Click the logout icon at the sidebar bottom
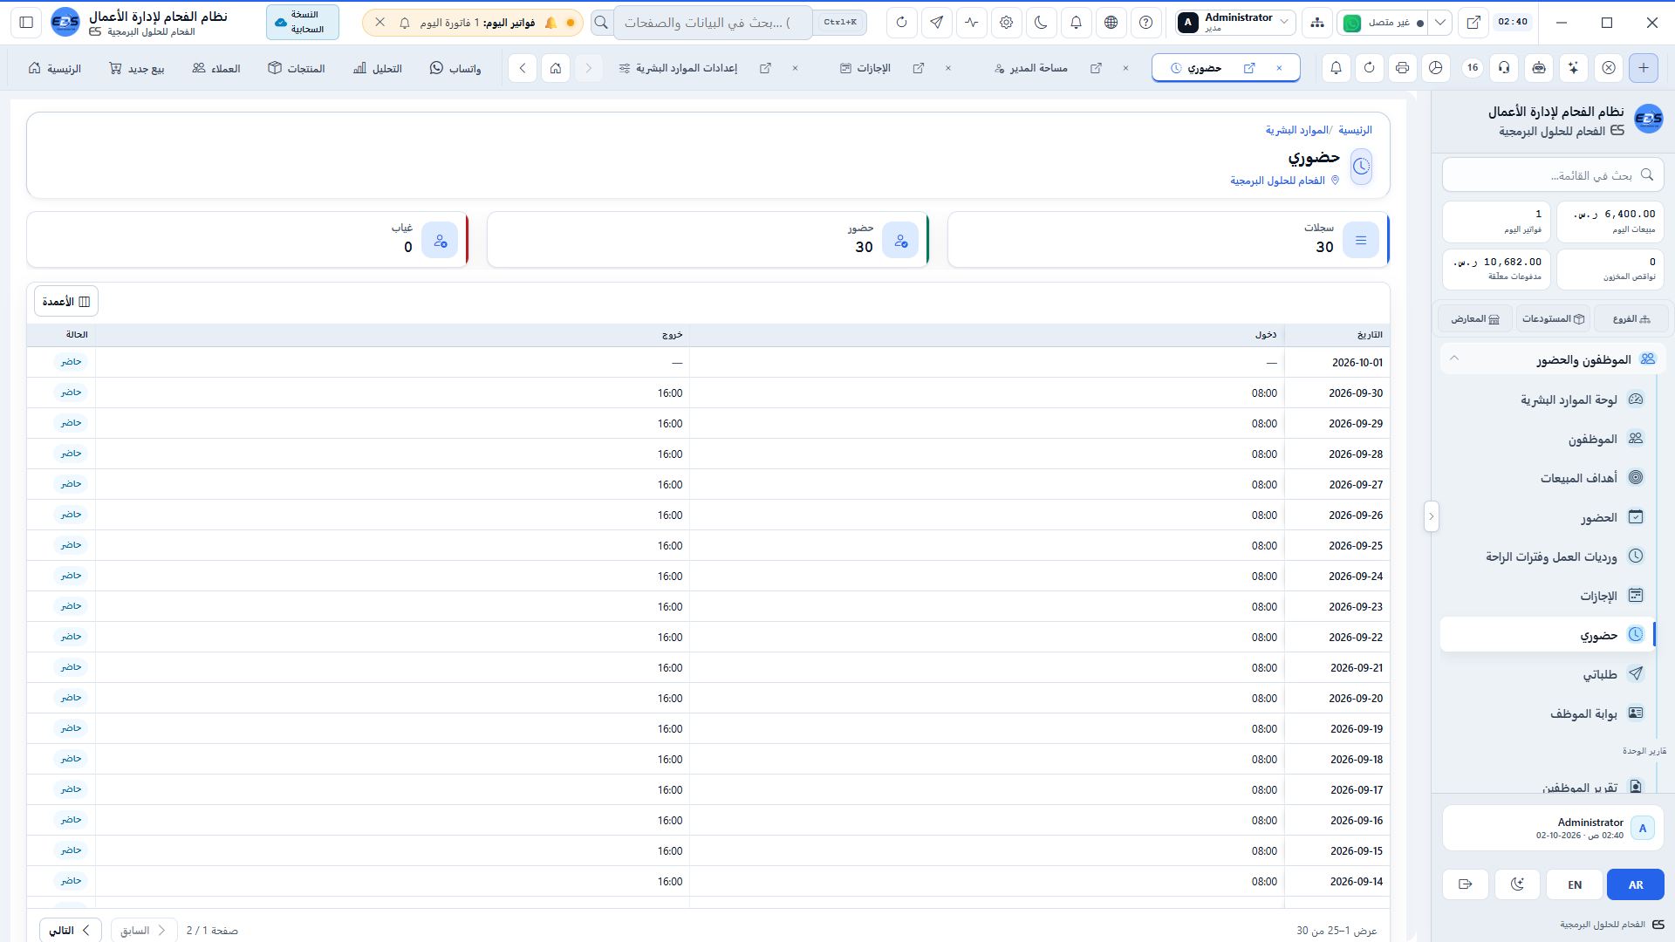The image size is (1675, 942). (x=1466, y=884)
